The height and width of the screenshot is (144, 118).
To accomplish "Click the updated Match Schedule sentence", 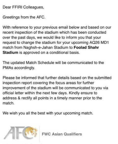I will tap(53, 63).
